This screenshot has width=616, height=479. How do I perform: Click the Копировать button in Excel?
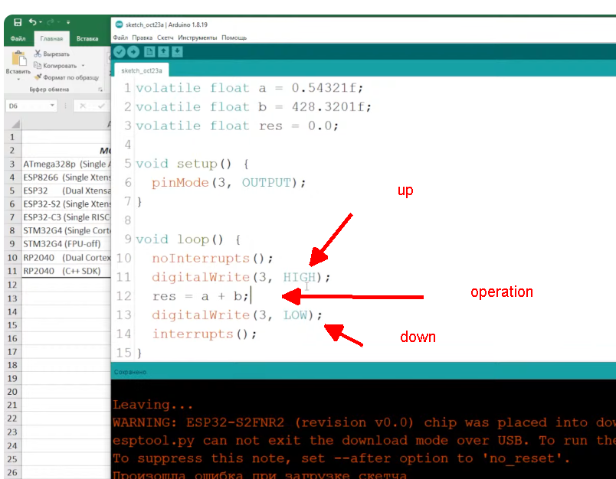pyautogui.click(x=55, y=66)
